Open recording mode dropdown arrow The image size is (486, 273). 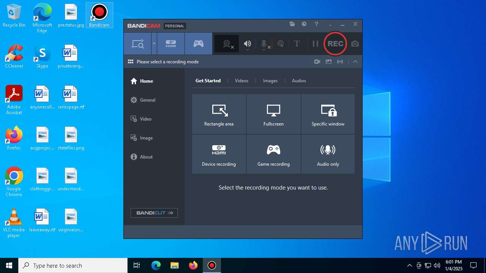154,44
